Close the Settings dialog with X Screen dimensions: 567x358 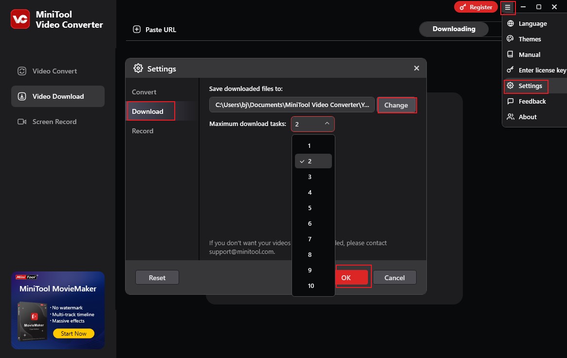coord(417,68)
